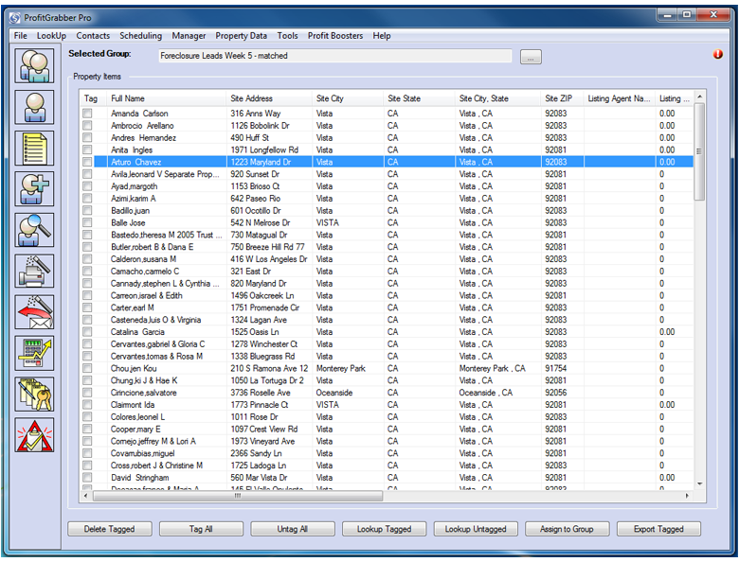Tag the David Stringham checkbox

coord(87,477)
